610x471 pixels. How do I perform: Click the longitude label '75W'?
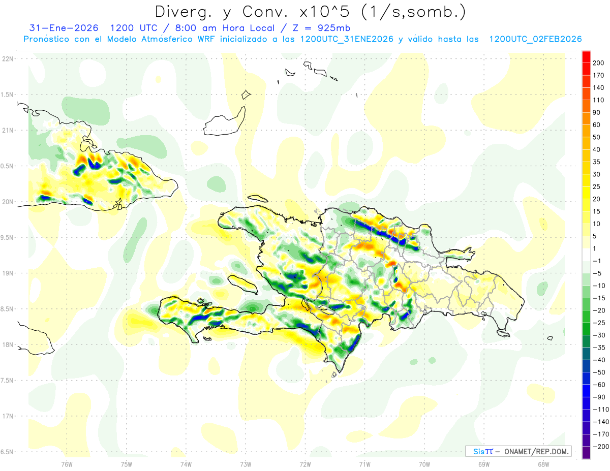(126, 464)
